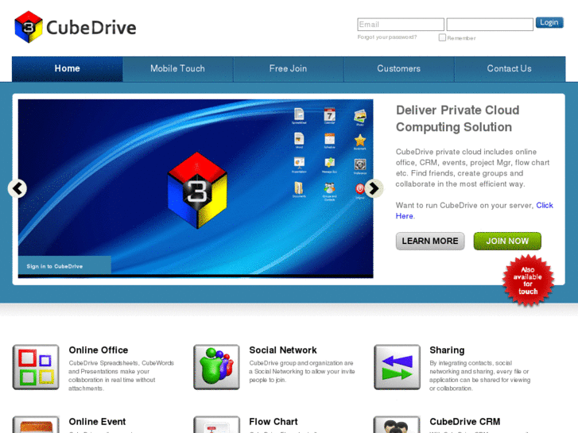Viewport: 578px width, 433px height.
Task: Open the Contact Us tab
Action: 510,68
